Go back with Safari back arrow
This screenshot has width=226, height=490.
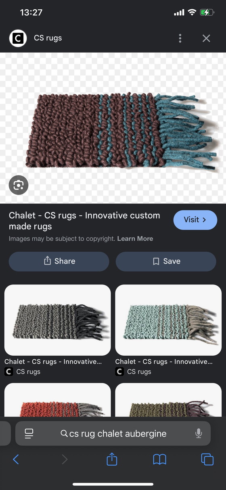pyautogui.click(x=16, y=459)
